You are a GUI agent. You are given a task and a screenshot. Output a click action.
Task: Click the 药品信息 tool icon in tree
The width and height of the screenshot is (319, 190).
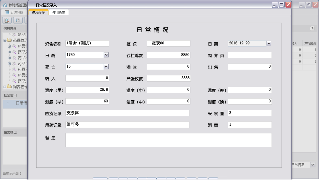14,46
